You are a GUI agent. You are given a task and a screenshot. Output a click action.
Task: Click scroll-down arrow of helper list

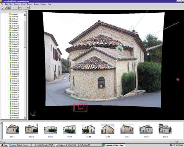coord(25,118)
